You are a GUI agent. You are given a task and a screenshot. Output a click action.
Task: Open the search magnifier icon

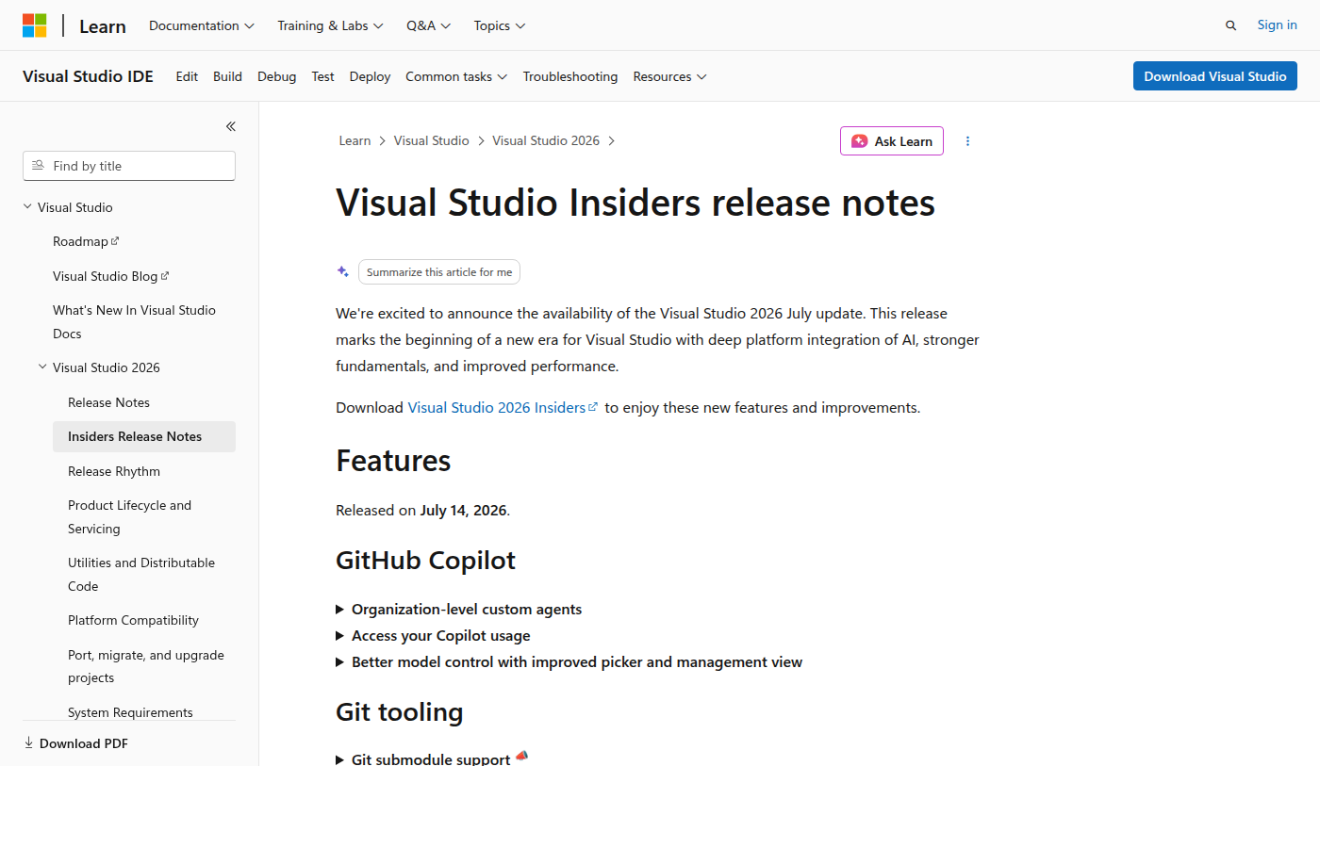(x=1230, y=25)
